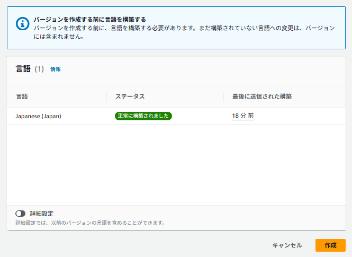Click the info circle icon in the banner
Viewport: 352px width, 257px height.
[x=22, y=24]
